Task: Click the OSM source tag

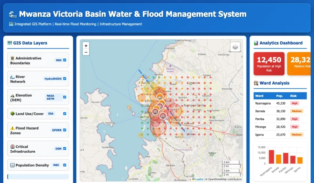Action: click(x=58, y=149)
